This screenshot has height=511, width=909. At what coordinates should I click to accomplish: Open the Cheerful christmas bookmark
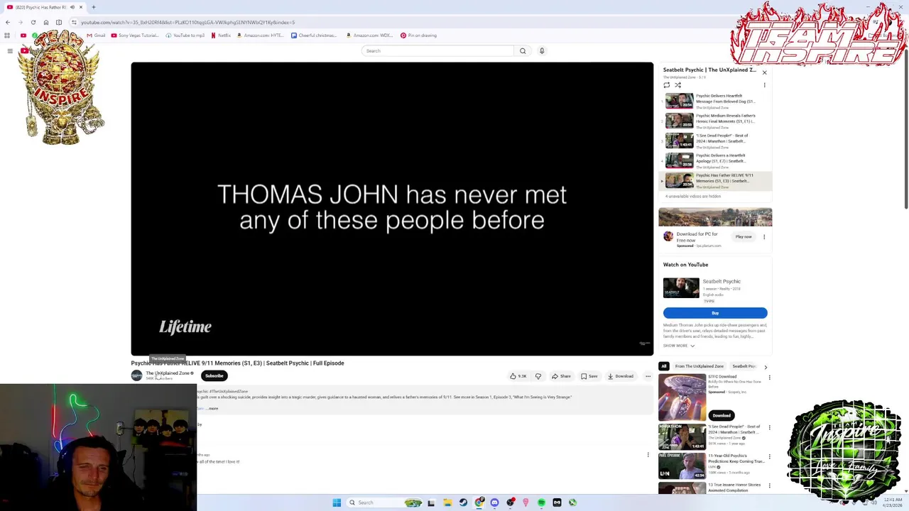pyautogui.click(x=314, y=35)
